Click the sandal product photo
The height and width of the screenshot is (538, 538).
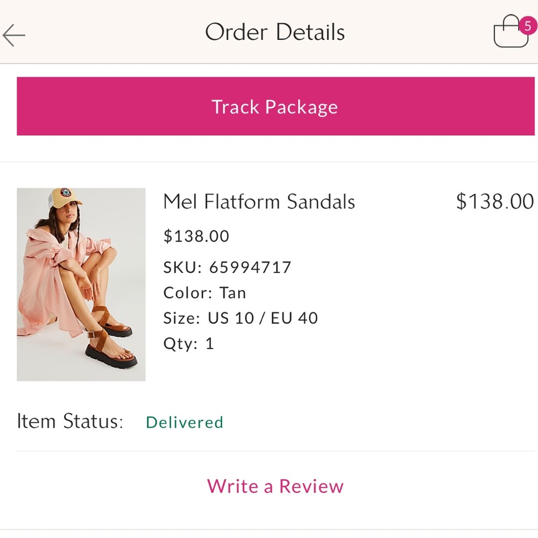[x=81, y=284]
